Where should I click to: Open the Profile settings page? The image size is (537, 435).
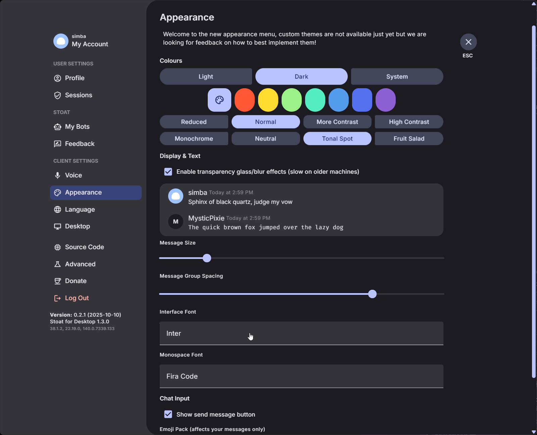[96, 78]
